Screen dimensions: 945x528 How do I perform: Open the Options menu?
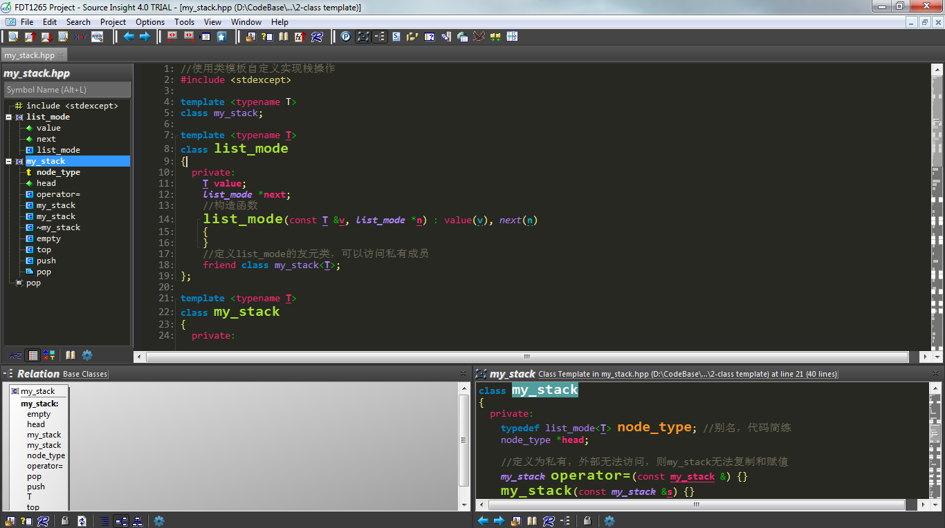(150, 22)
